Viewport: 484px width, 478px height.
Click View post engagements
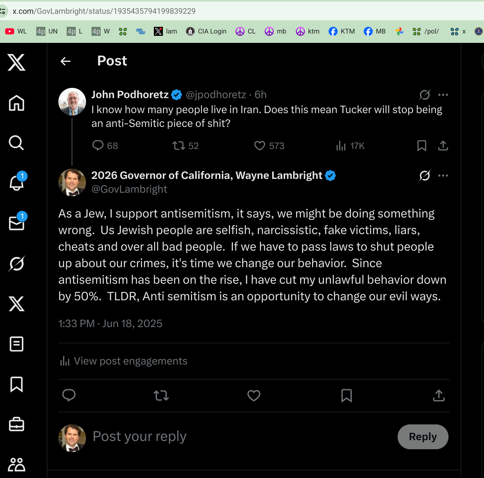(x=123, y=361)
